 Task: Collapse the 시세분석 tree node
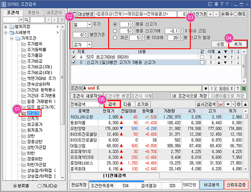point(6,32)
